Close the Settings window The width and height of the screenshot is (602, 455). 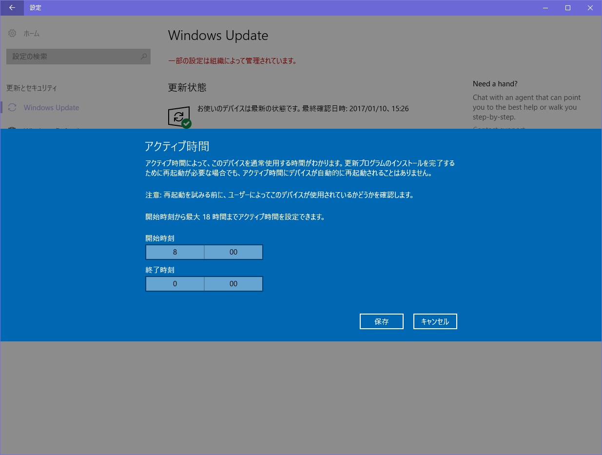click(x=590, y=8)
